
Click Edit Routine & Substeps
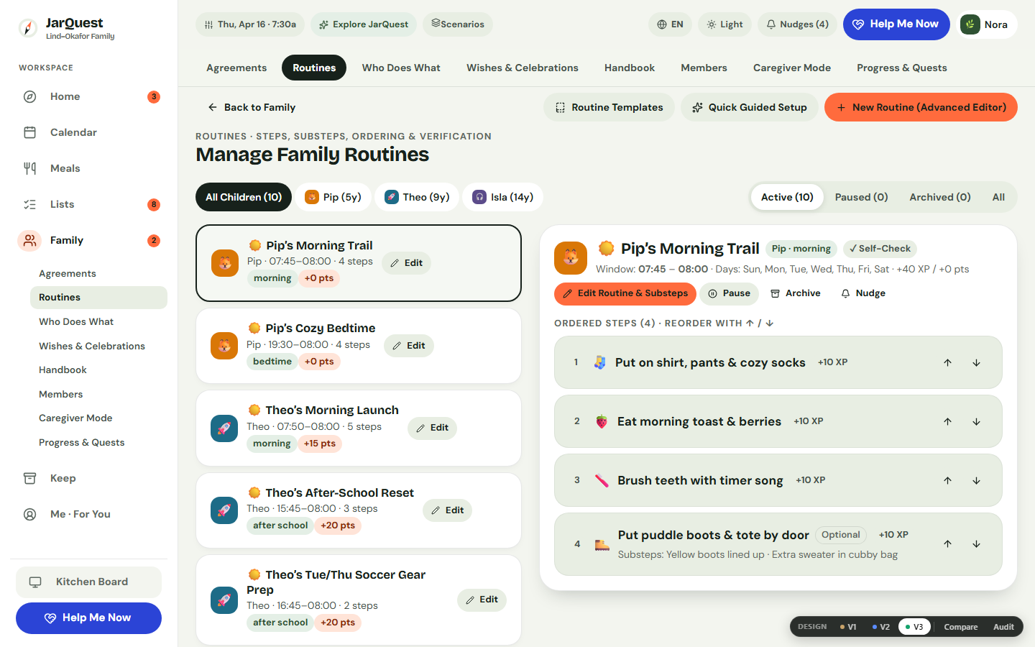point(625,293)
